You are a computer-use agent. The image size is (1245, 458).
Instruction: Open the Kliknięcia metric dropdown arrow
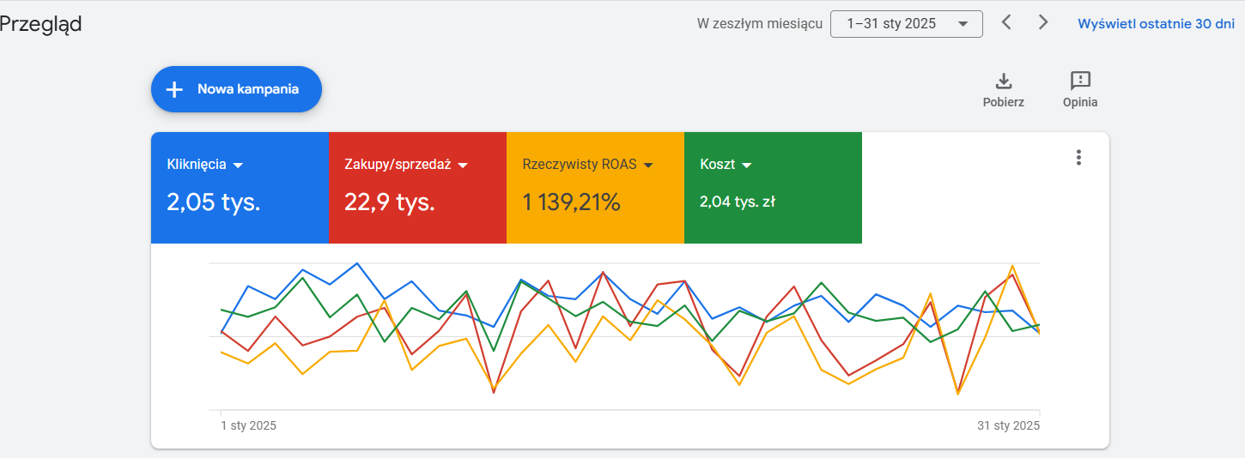point(239,165)
